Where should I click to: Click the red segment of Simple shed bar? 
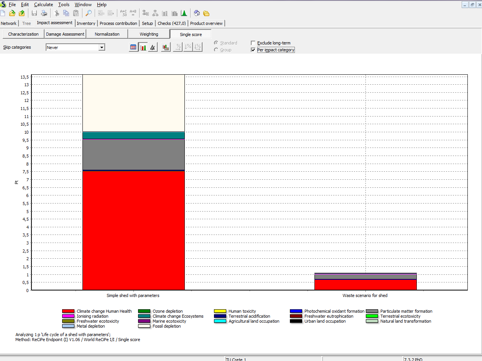tap(133, 230)
